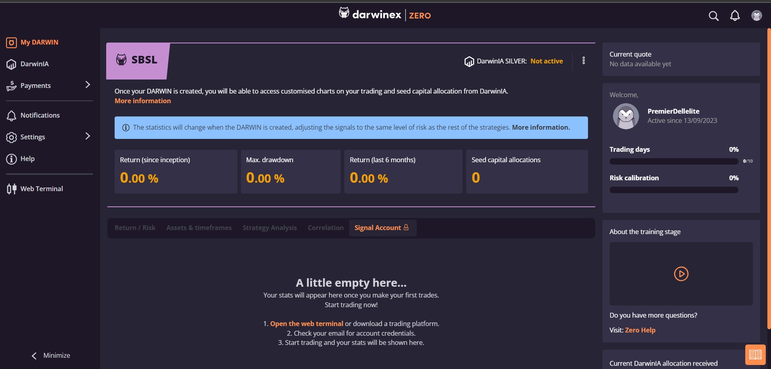This screenshot has height=369, width=771.
Task: Open the notifications bell in header
Action: pos(735,16)
